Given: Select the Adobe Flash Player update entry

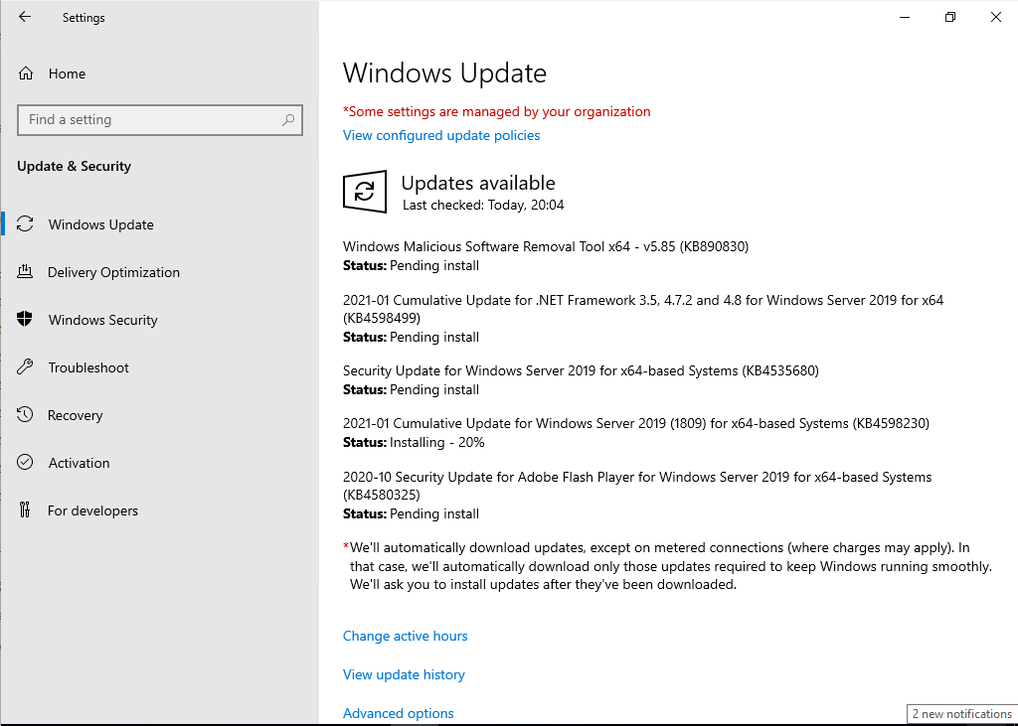Looking at the screenshot, I should 636,477.
